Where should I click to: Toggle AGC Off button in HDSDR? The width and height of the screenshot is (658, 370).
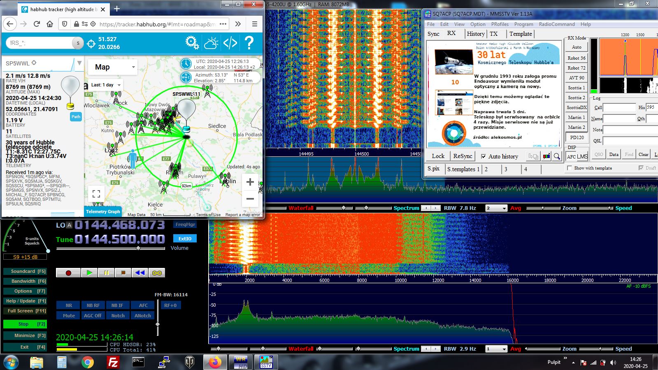click(x=93, y=316)
